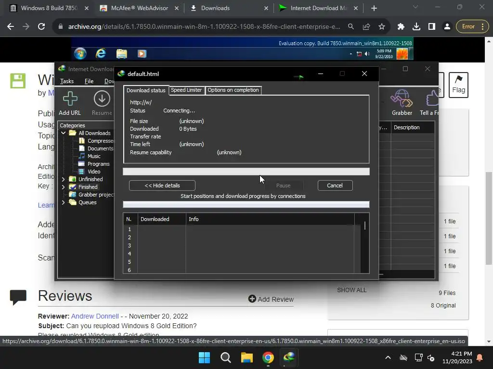
Task: Expand the Unfinished category
Action: [63, 179]
